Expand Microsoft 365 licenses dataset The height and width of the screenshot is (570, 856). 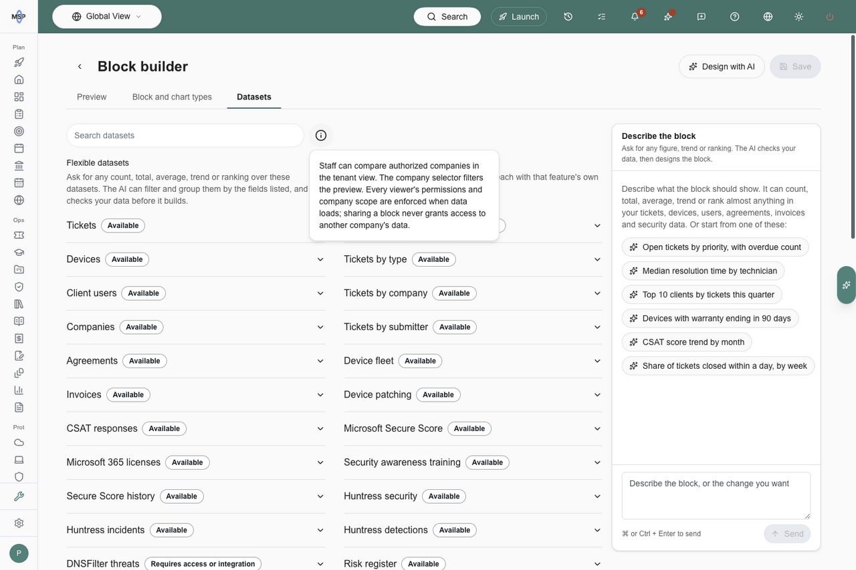pos(196,462)
